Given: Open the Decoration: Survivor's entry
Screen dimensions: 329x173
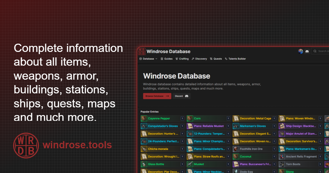Looking at the screenshot, I should 300,141.
